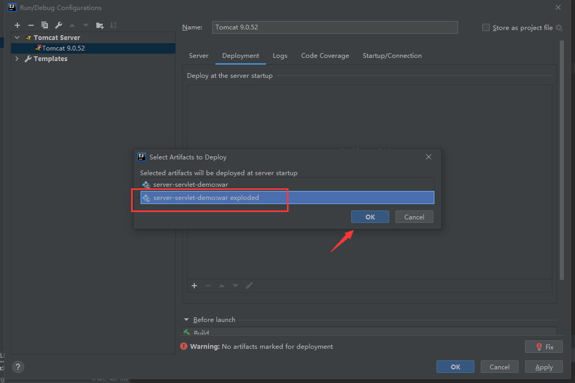The width and height of the screenshot is (575, 383).
Task: Move deployment item up arrow
Action: coord(222,286)
